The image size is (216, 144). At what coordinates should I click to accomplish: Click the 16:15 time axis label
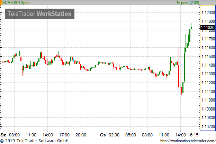coord(193,135)
